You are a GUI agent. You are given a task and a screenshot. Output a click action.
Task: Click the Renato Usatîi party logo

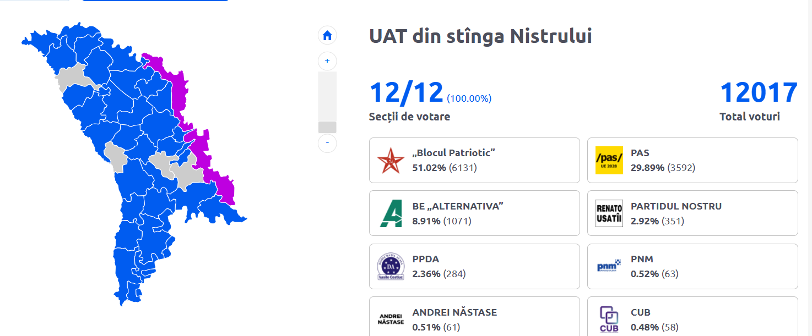609,213
